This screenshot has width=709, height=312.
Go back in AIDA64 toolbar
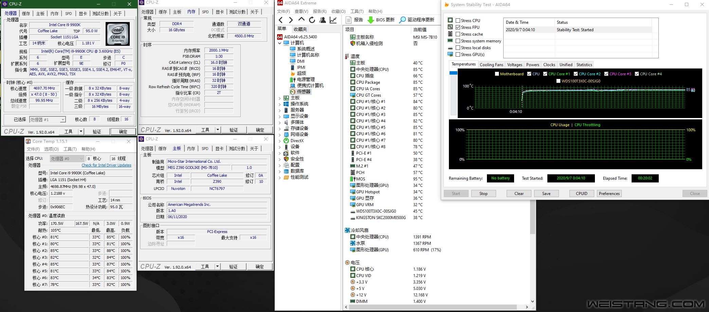point(281,20)
